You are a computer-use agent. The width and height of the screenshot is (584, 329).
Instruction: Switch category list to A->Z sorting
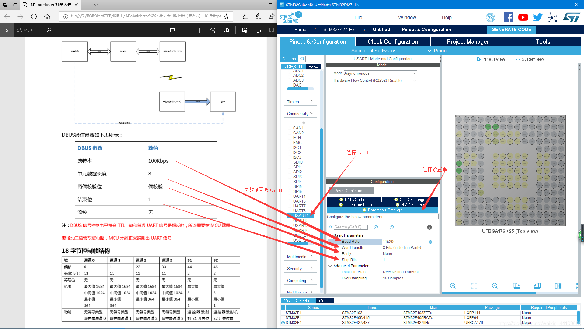[313, 66]
